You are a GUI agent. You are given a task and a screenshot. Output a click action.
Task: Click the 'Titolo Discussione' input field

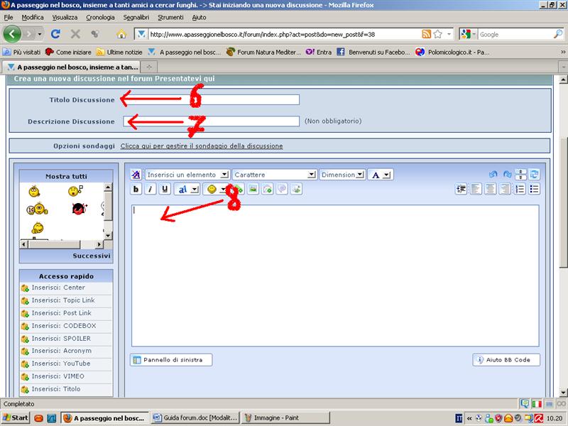click(212, 100)
